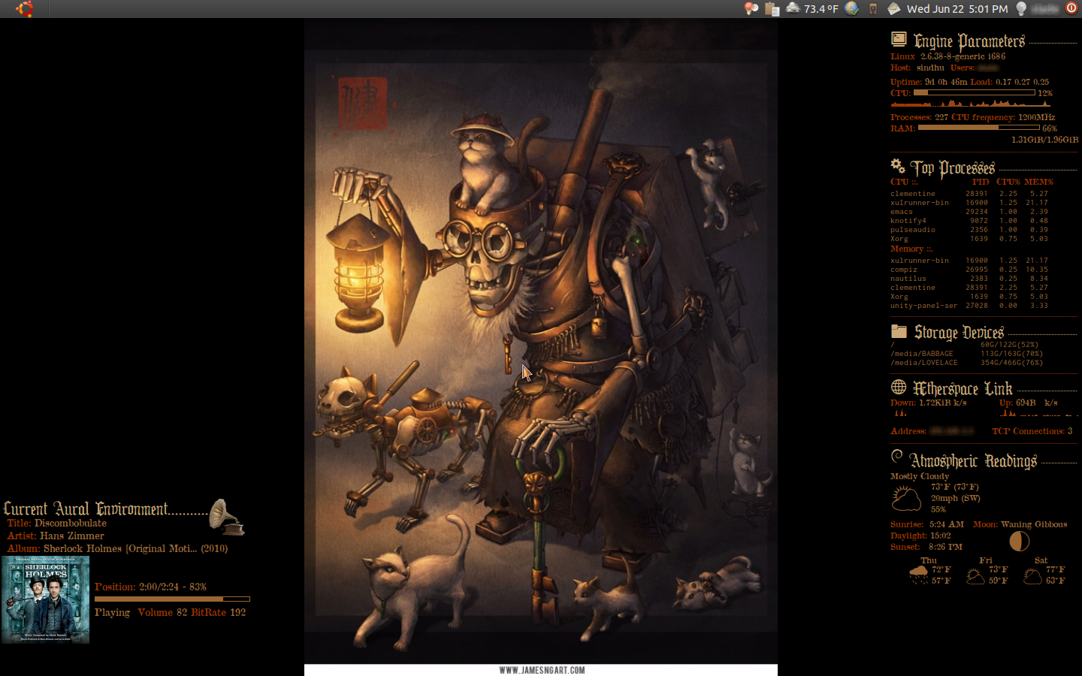Click the Ætherspace Link globe icon
Viewport: 1082px width, 676px height.
pos(899,386)
